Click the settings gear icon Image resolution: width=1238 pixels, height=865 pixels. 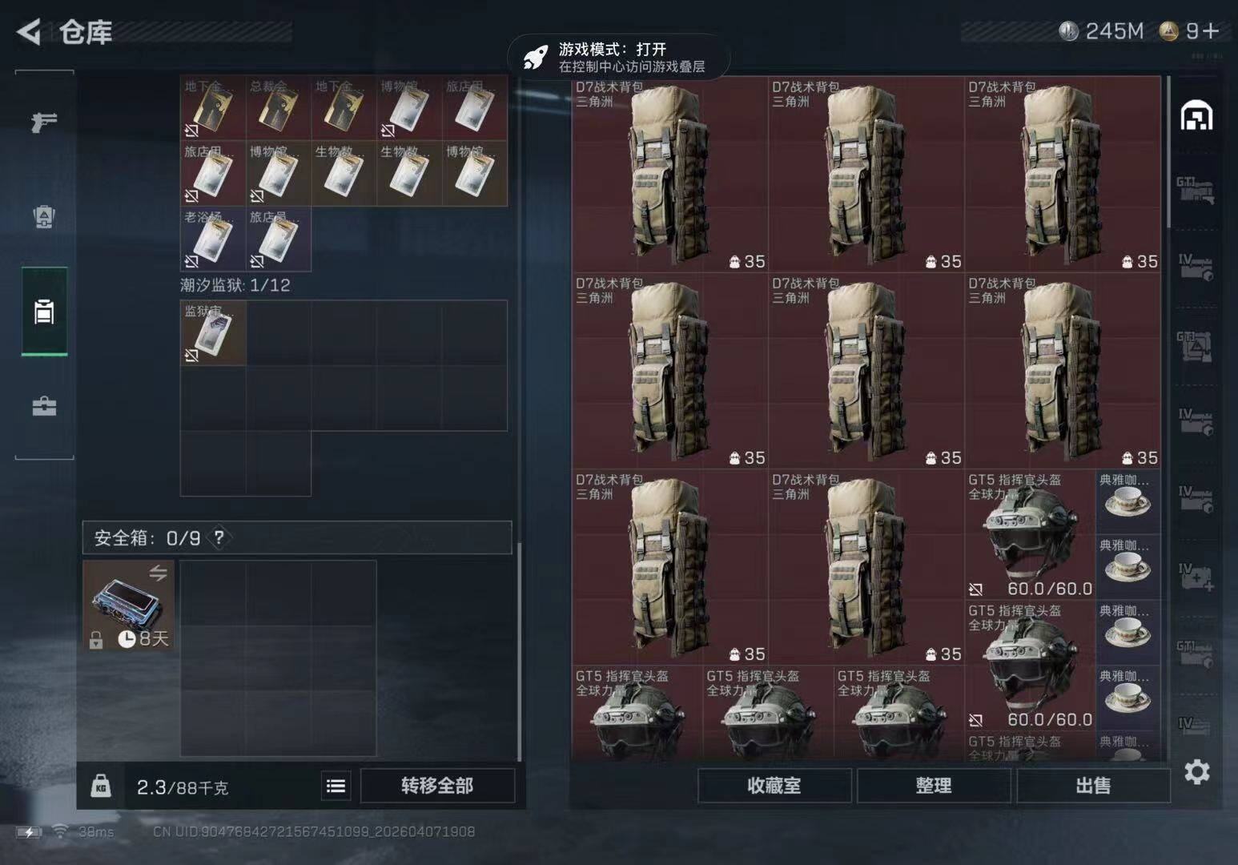[1196, 772]
